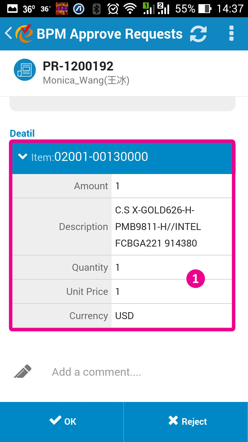Tap the back arrow in header
248x442 pixels.
click(8, 33)
